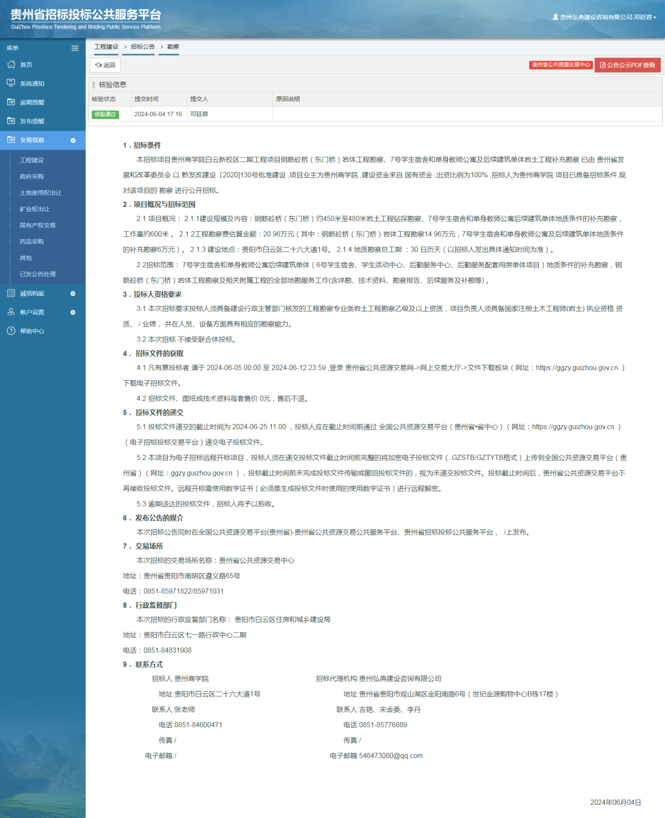This screenshot has width=665, height=818.
Task: Open 土地使用权出让 submenu item
Action: (x=40, y=193)
